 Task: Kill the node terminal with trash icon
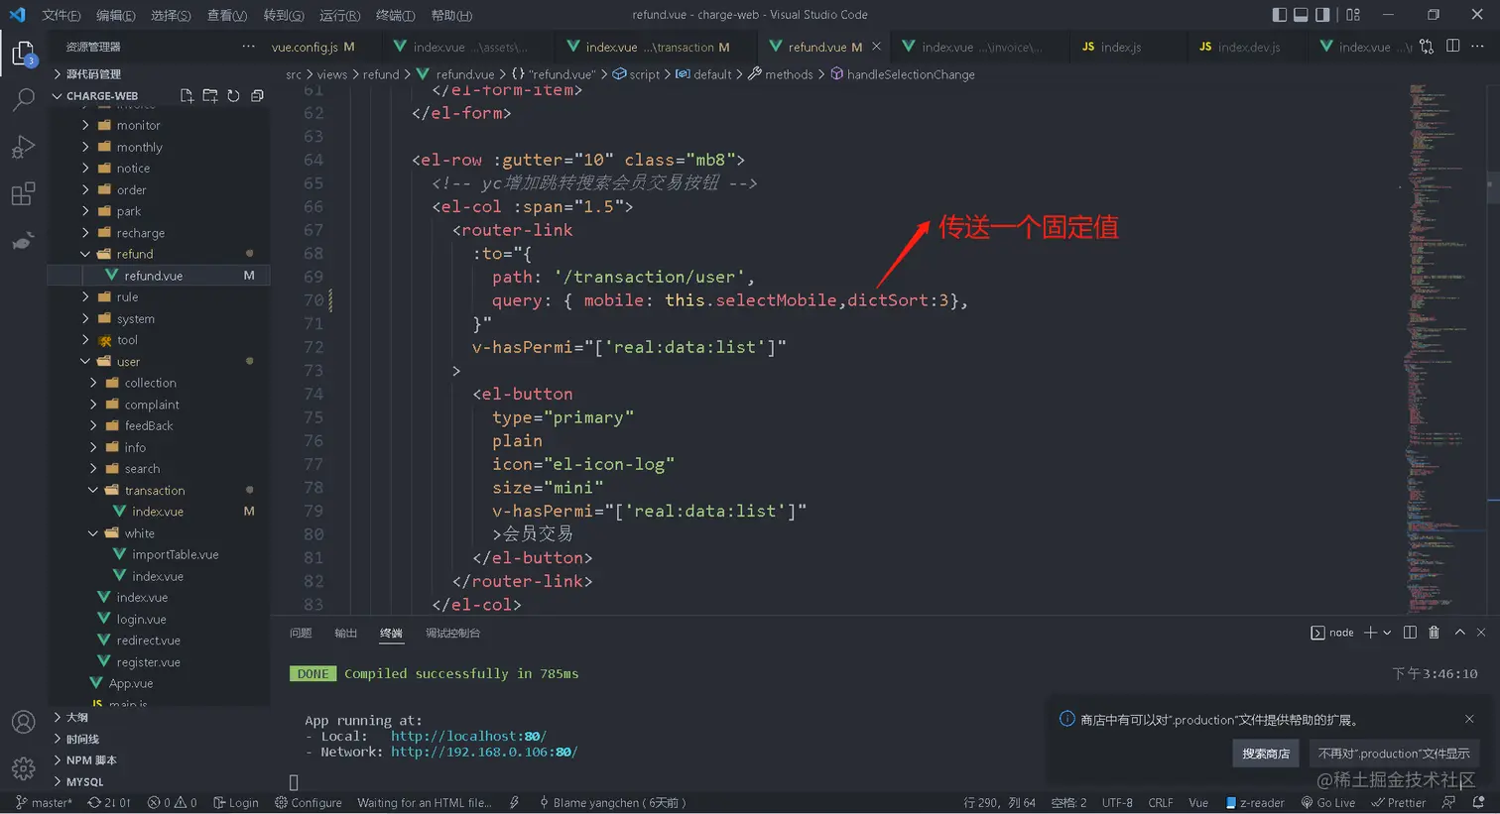(x=1434, y=633)
